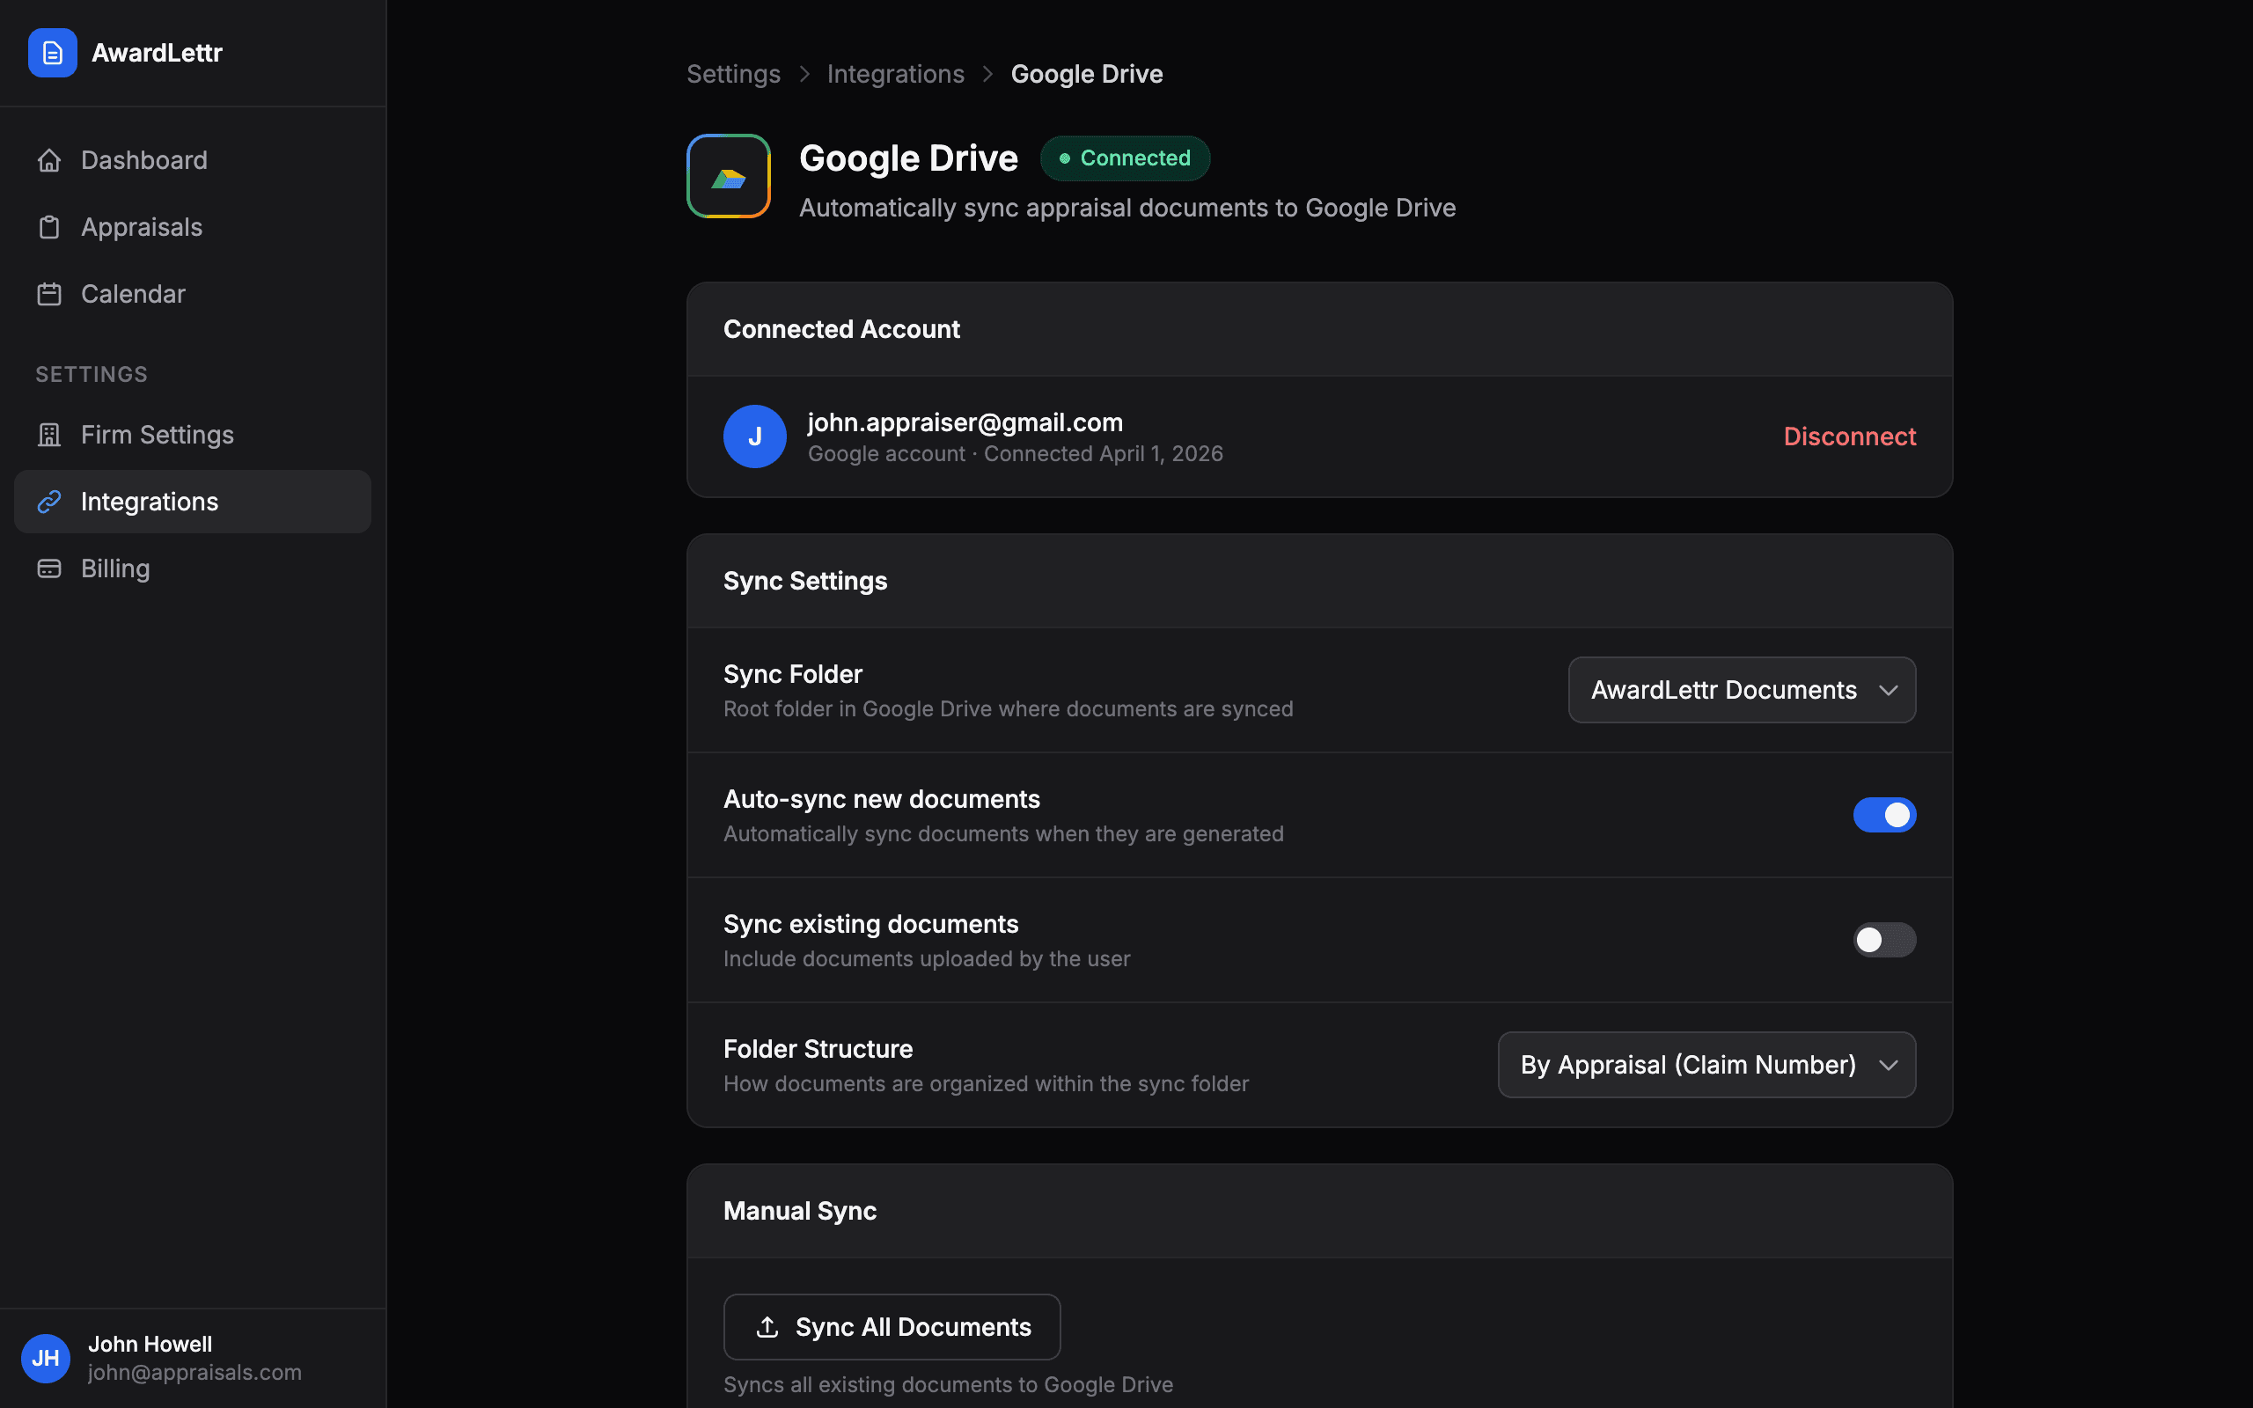Click the AwardLettr logo icon
Image resolution: width=2253 pixels, height=1408 pixels.
click(x=52, y=53)
